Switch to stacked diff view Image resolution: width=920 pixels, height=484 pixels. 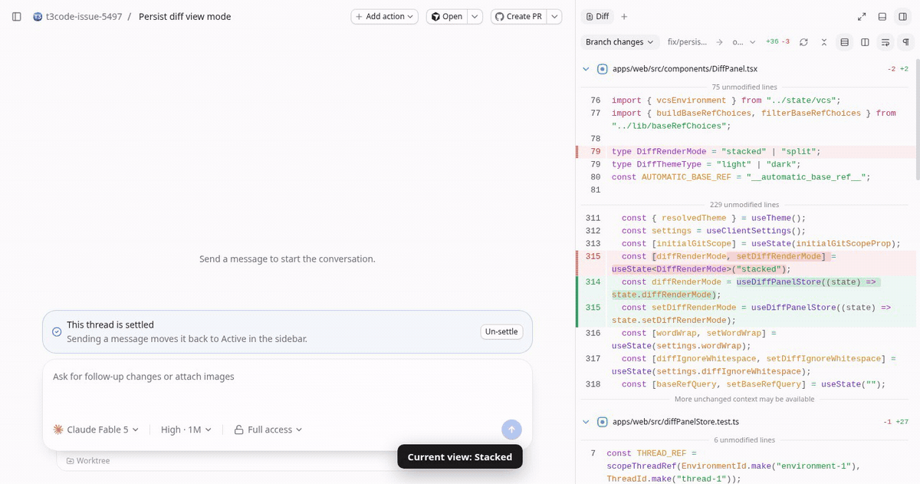click(845, 42)
